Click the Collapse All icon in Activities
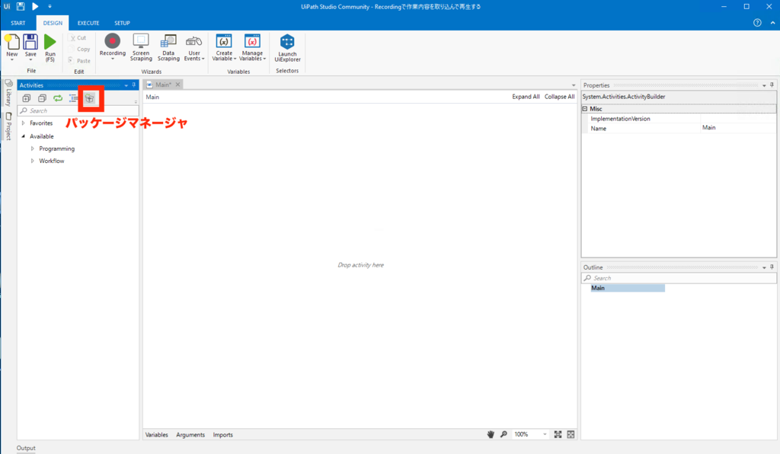The width and height of the screenshot is (780, 454). (43, 98)
